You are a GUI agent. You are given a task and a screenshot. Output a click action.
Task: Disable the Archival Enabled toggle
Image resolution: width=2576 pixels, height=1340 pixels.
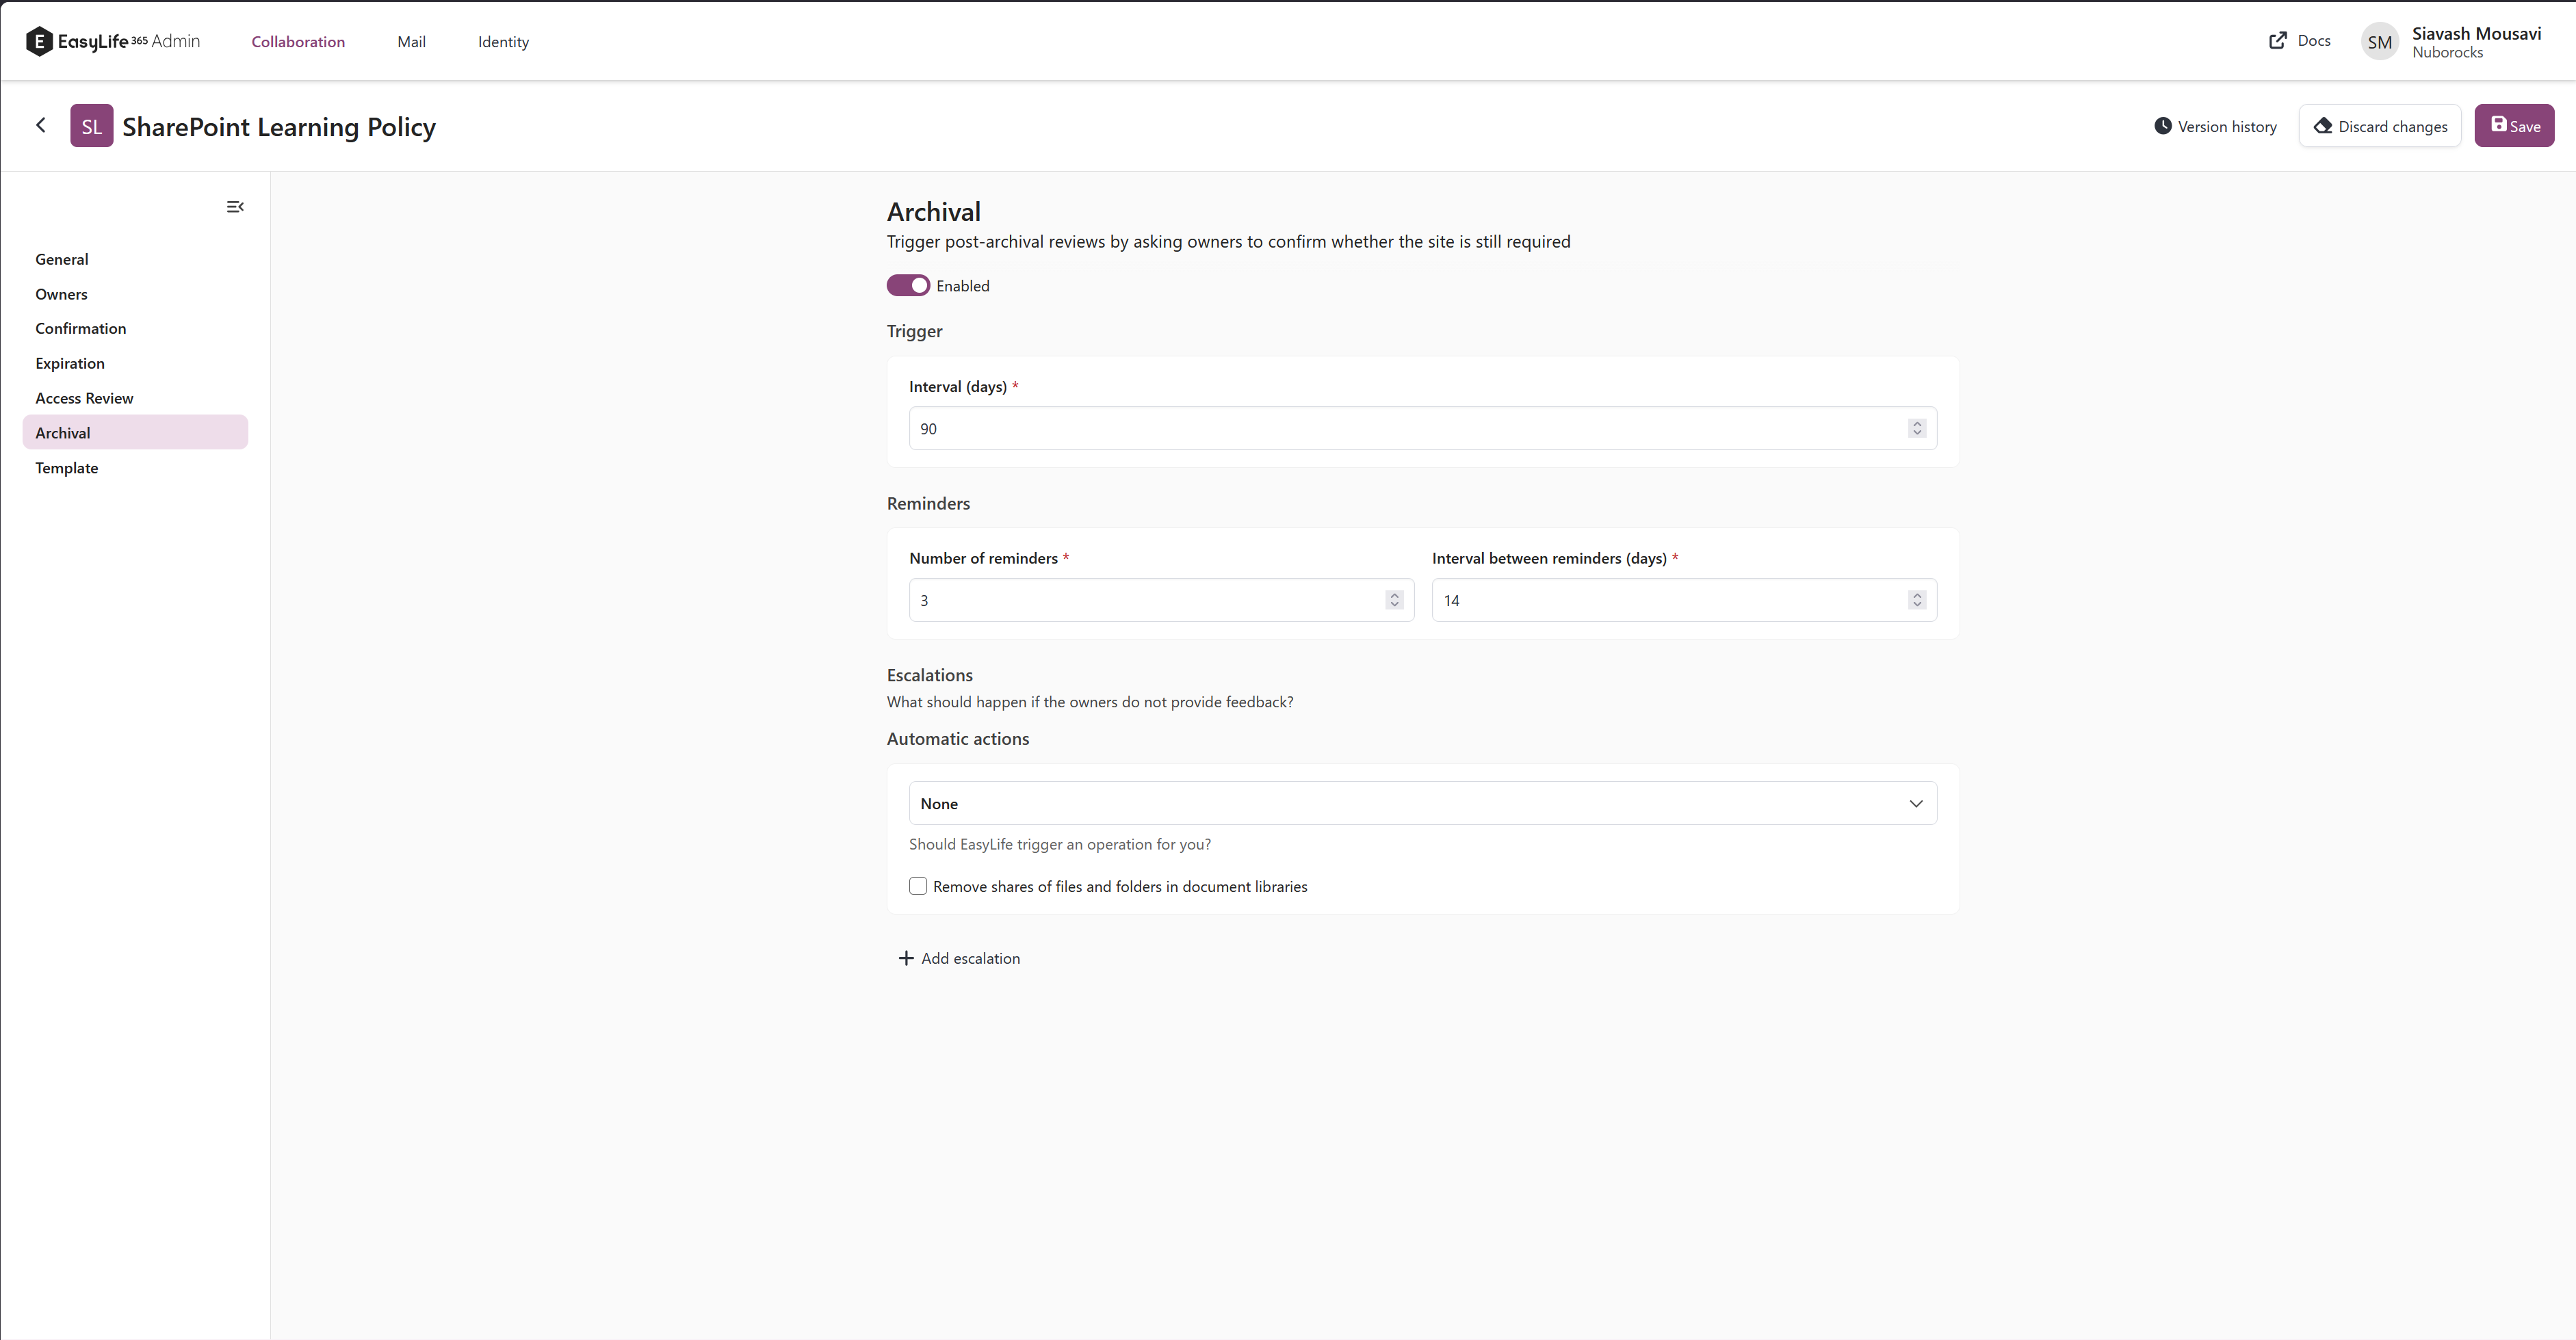[908, 286]
